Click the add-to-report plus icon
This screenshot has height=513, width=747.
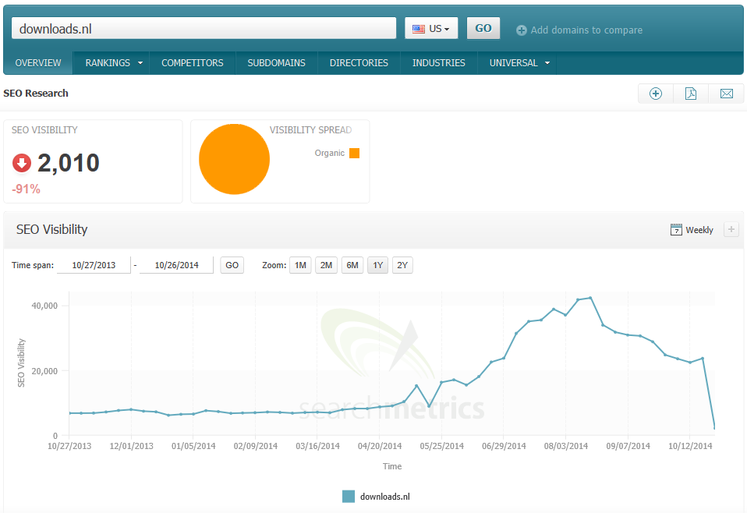coord(656,94)
